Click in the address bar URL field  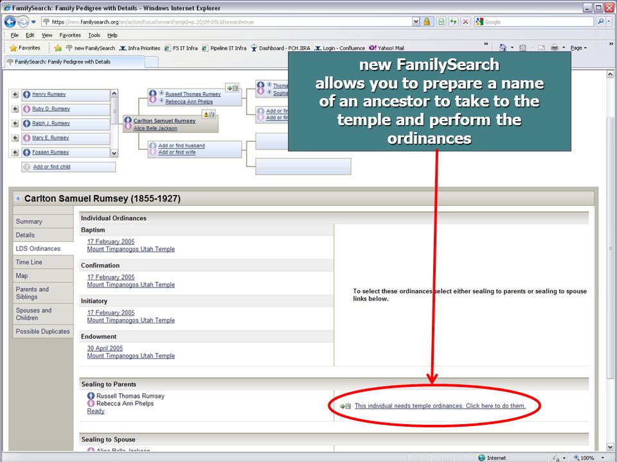click(x=226, y=22)
